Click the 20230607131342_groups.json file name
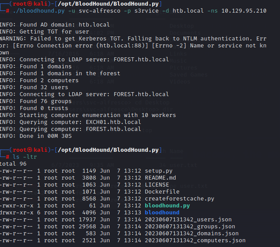 tap(190, 227)
